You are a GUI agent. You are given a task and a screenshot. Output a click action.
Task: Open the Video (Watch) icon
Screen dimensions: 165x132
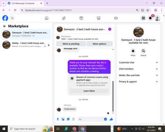(x=81, y=18)
